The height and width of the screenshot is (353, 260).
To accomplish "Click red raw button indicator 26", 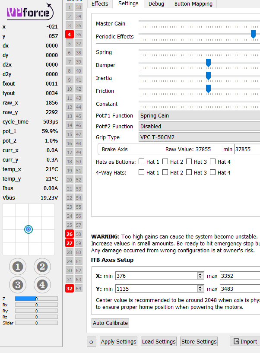I will pos(70,234).
